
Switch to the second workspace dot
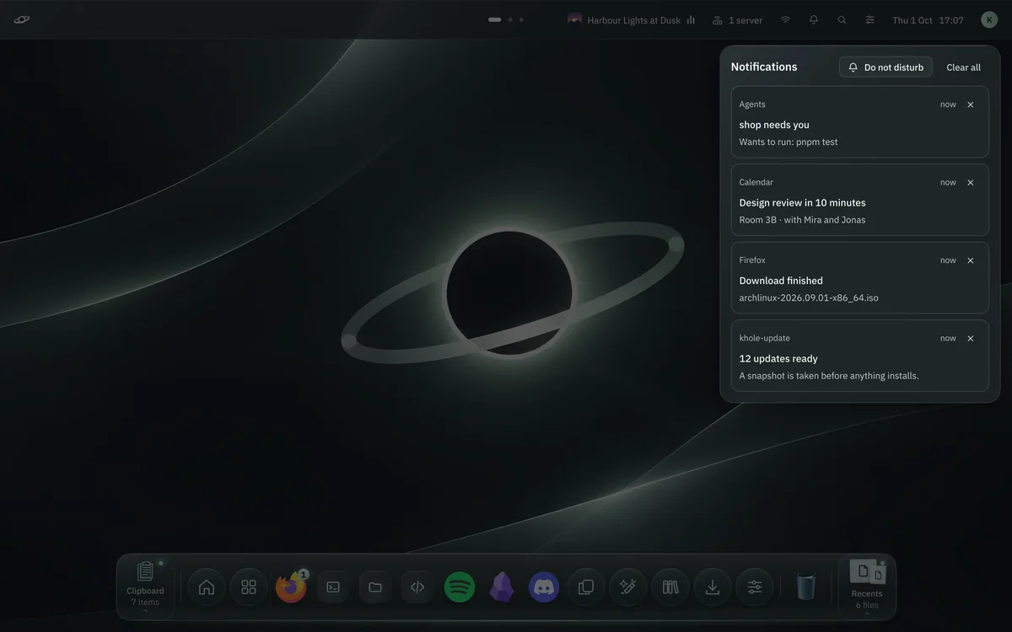point(510,19)
